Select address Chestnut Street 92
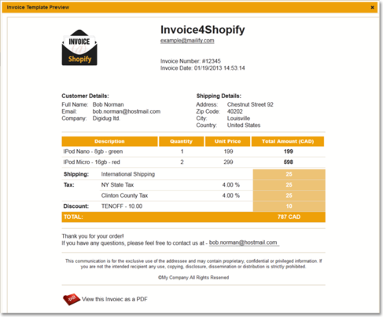The width and height of the screenshot is (383, 317). [250, 104]
